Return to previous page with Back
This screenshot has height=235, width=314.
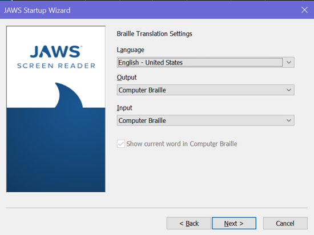[x=188, y=223]
